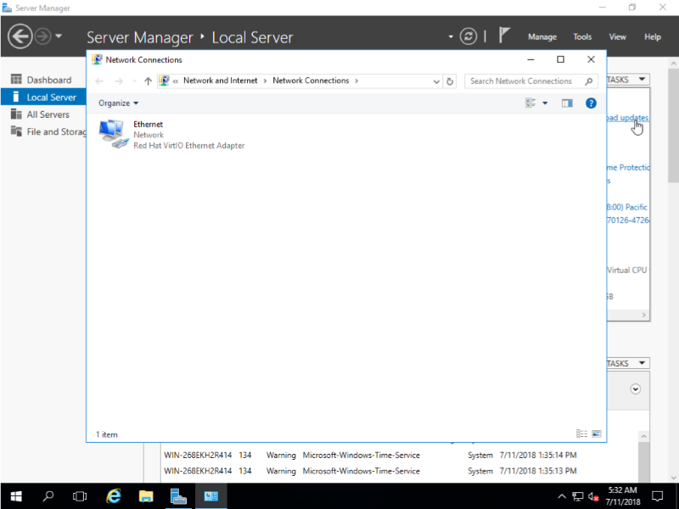Click the Network Connections taskbar button
Viewport: 679px width, 509px height.
210,496
